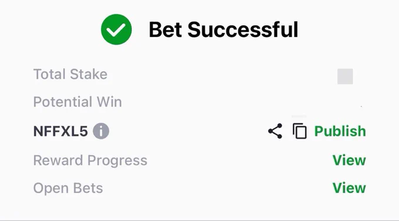The width and height of the screenshot is (399, 221).
Task: Tap the overlapping squares copy symbol
Action: pyautogui.click(x=299, y=131)
